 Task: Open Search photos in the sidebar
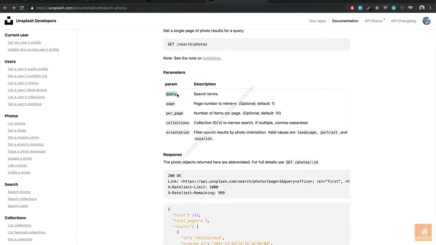coord(19,192)
